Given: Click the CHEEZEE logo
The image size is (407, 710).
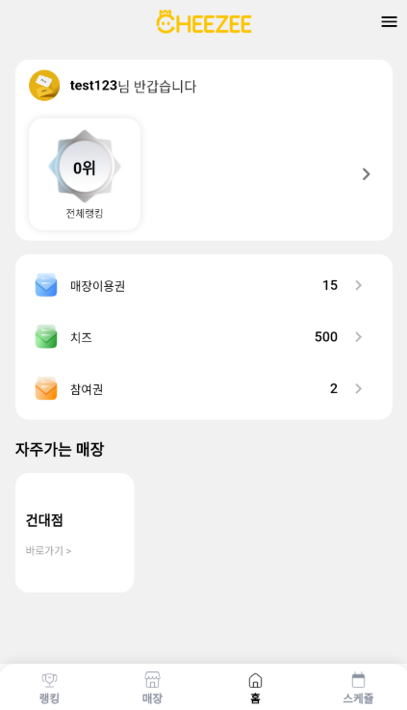Looking at the screenshot, I should (x=204, y=22).
